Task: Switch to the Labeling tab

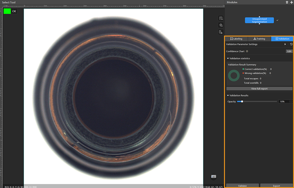Action: tap(236, 39)
